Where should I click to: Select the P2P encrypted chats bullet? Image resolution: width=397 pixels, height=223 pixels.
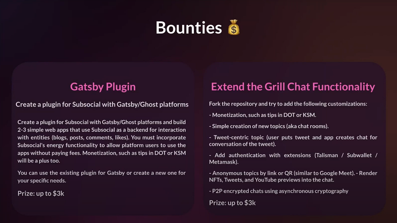pyautogui.click(x=279, y=191)
